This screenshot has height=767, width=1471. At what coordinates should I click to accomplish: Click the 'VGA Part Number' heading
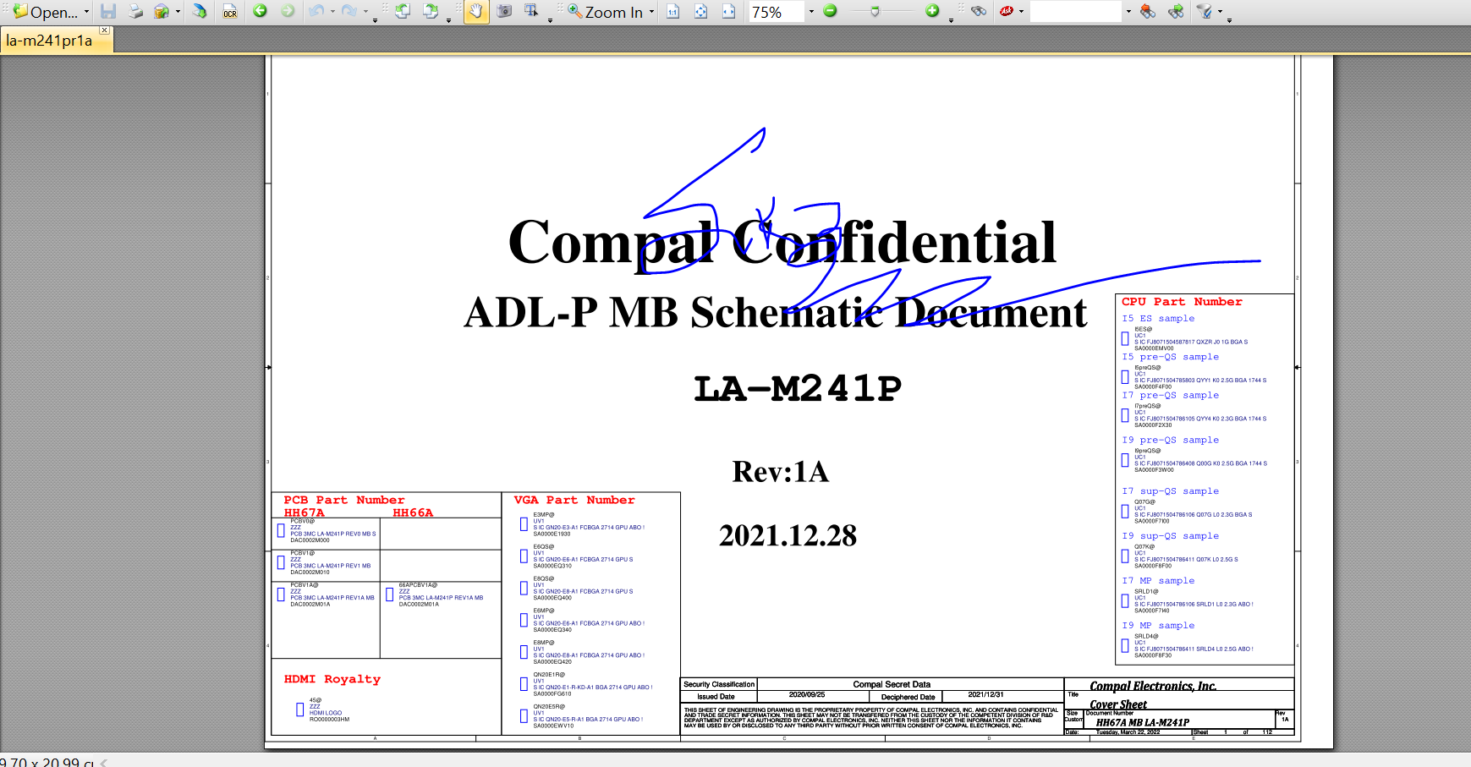(574, 501)
